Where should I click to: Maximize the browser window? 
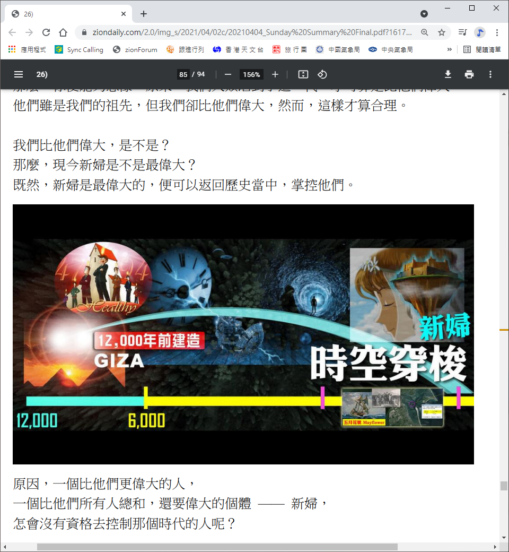(472, 8)
